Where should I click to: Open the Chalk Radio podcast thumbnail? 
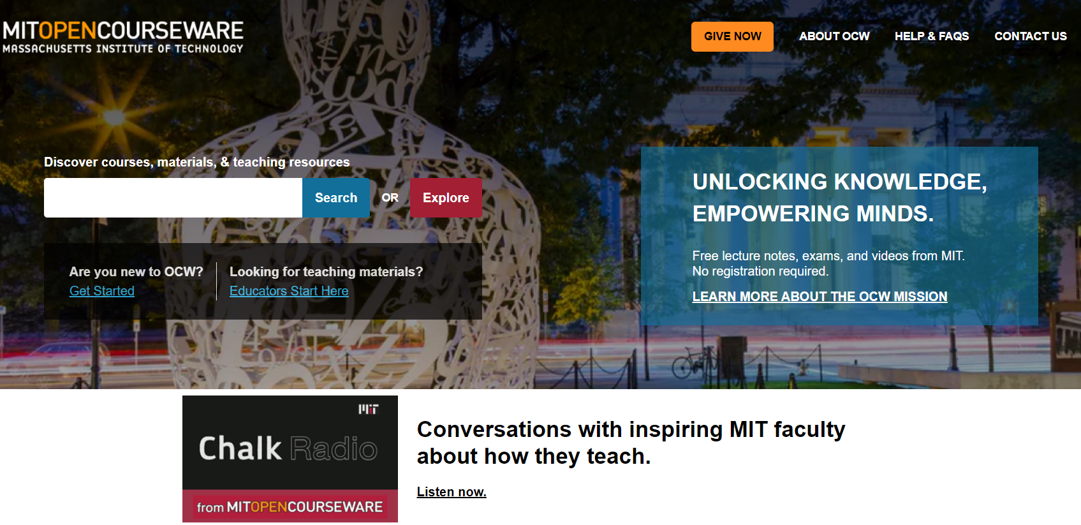pos(290,459)
